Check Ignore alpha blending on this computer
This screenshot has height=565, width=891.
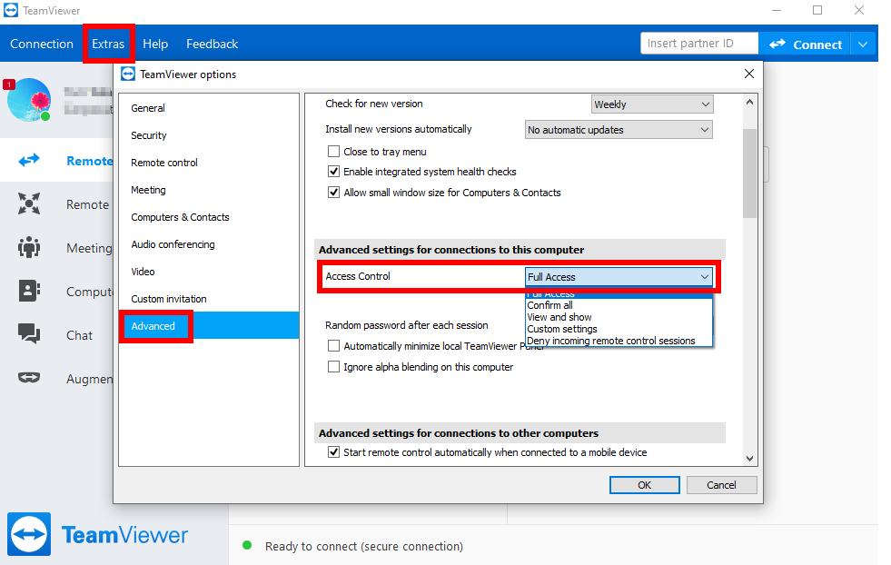coord(333,367)
